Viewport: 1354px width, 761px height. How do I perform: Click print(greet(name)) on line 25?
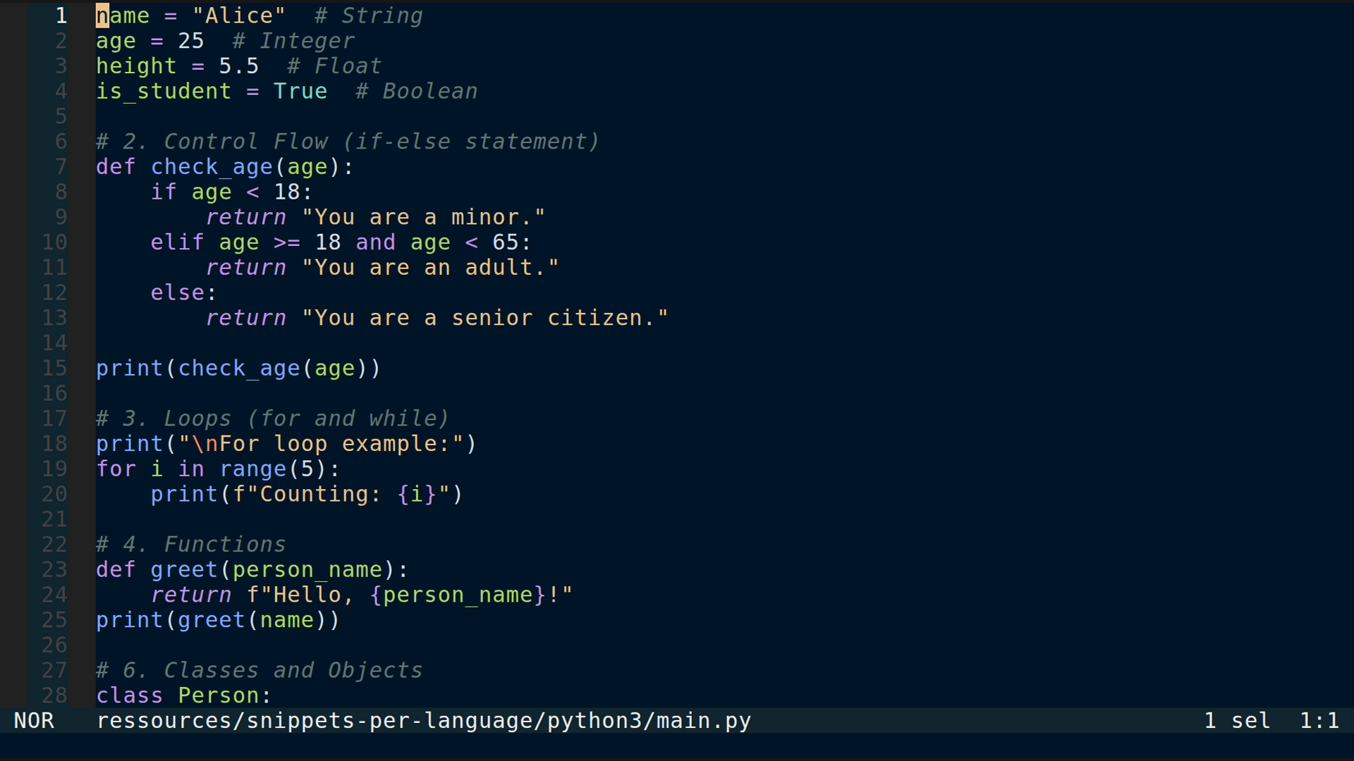click(217, 620)
